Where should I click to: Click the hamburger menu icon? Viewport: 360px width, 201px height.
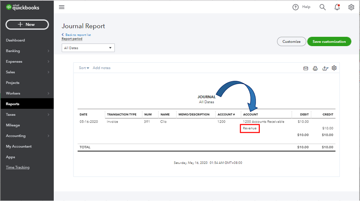tap(62, 7)
